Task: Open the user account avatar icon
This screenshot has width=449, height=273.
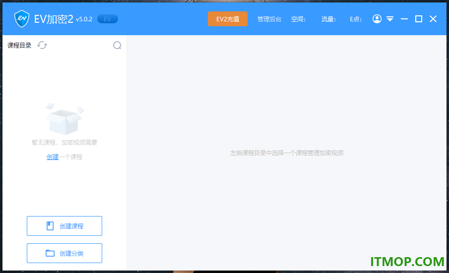Action: [x=377, y=19]
